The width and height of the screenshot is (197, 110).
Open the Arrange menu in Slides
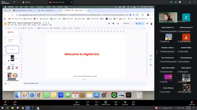pos(34,25)
